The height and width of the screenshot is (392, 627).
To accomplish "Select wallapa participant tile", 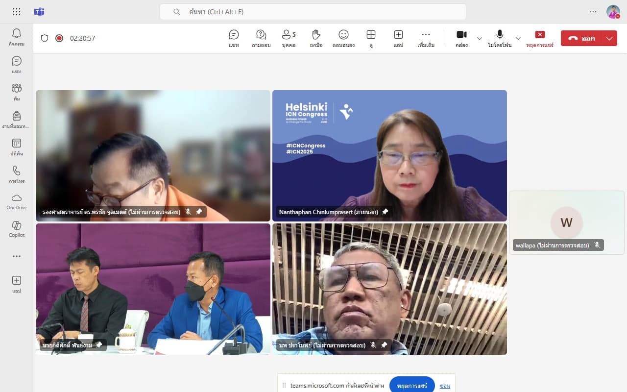I will [x=566, y=222].
